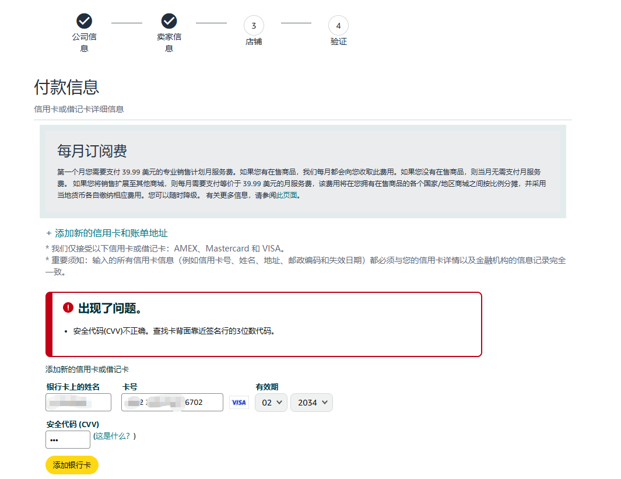Image resolution: width=621 pixels, height=479 pixels.
Task: Click the 出现了问题 error heading
Action: point(110,308)
